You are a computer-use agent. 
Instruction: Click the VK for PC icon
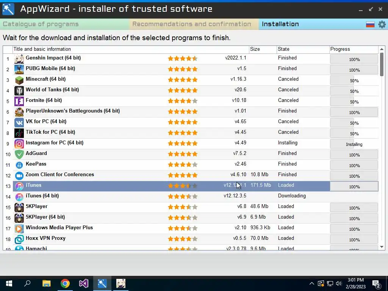(19, 123)
